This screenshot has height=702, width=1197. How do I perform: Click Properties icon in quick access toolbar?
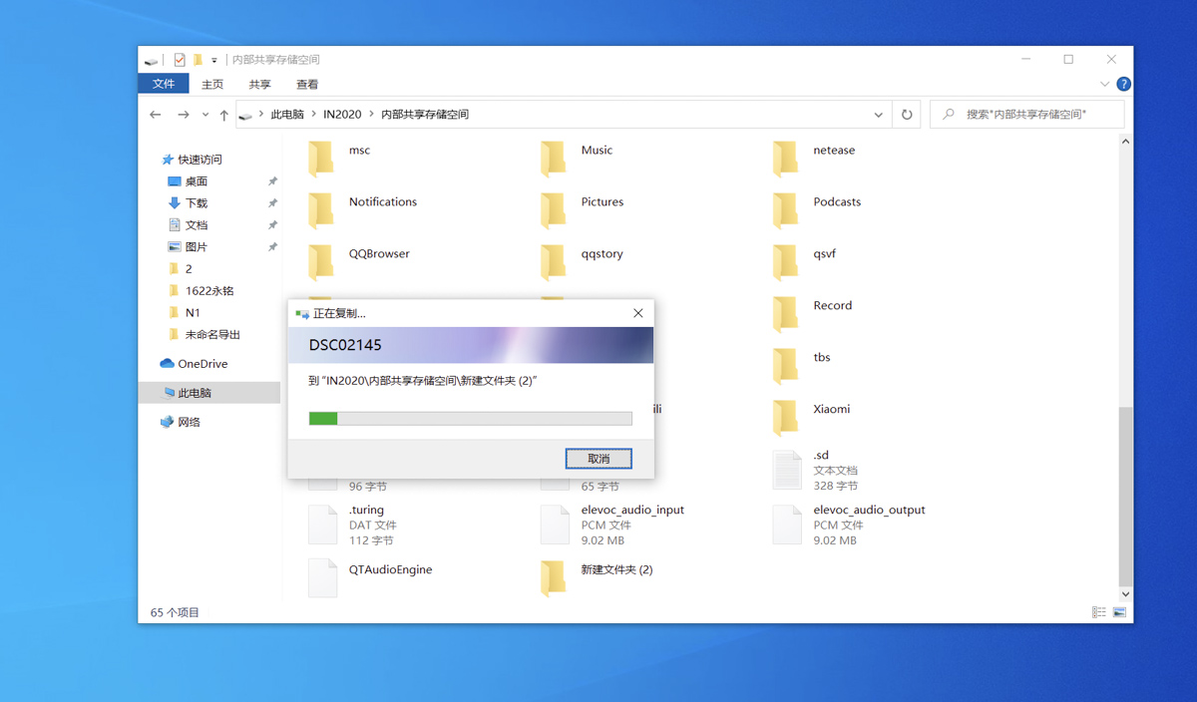pyautogui.click(x=180, y=60)
